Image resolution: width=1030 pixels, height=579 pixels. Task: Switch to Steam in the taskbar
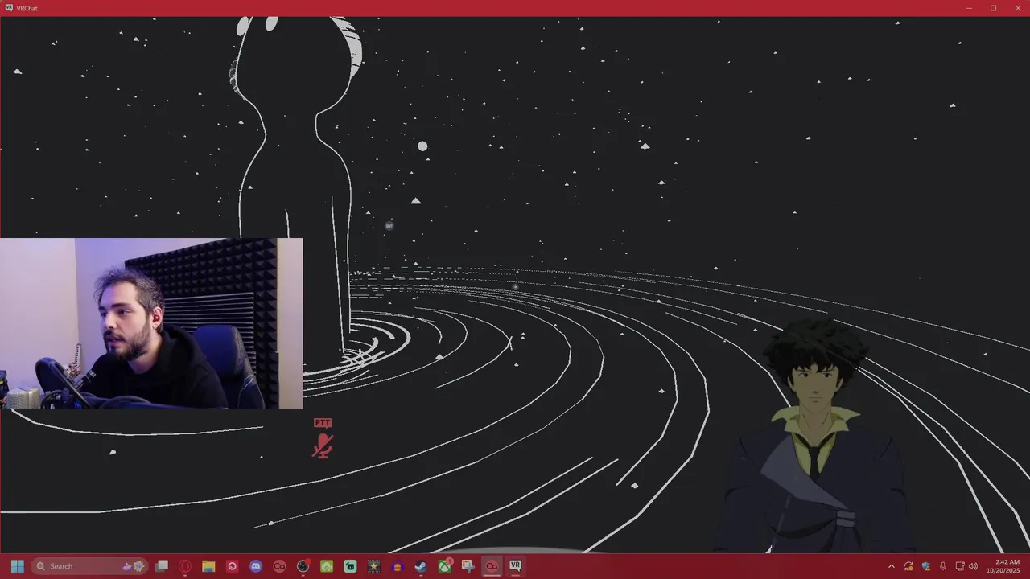421,566
